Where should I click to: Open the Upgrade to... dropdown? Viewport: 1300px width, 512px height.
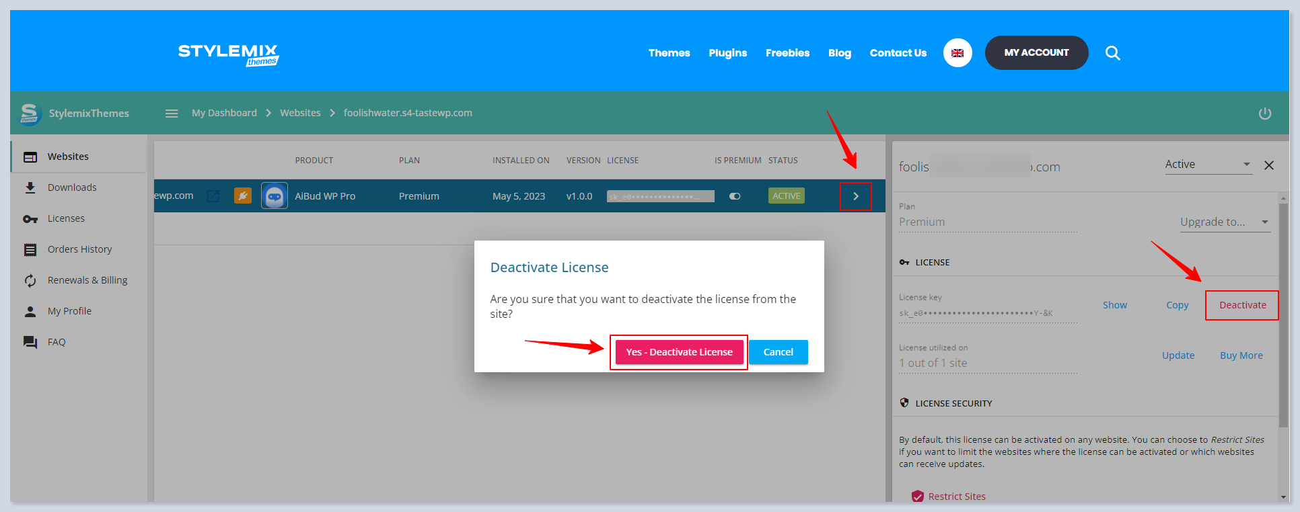1225,222
